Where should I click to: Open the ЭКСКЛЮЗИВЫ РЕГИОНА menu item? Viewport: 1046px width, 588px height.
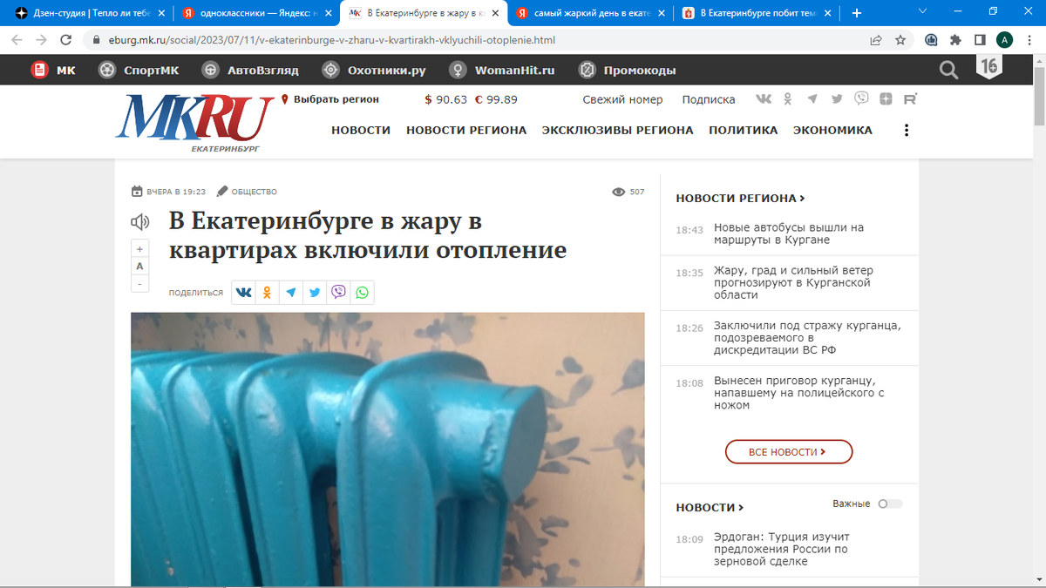[x=618, y=130]
